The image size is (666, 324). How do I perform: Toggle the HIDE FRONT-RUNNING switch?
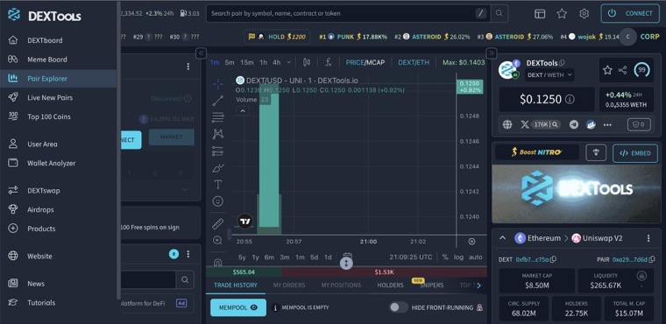click(x=398, y=307)
